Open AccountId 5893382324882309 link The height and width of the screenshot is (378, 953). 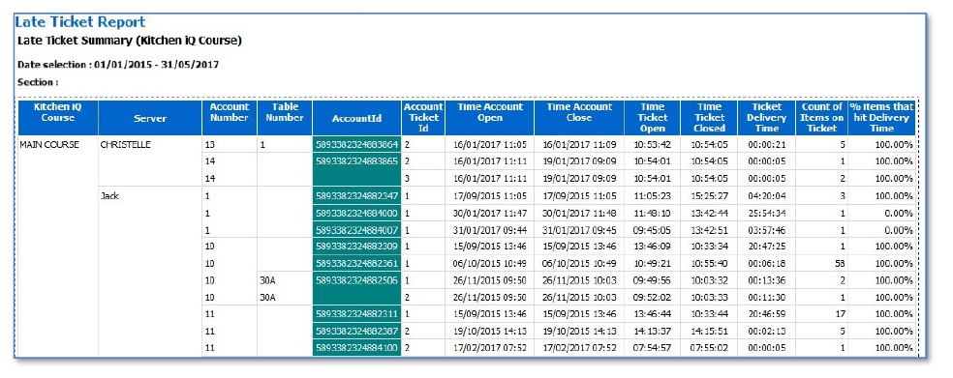[356, 247]
